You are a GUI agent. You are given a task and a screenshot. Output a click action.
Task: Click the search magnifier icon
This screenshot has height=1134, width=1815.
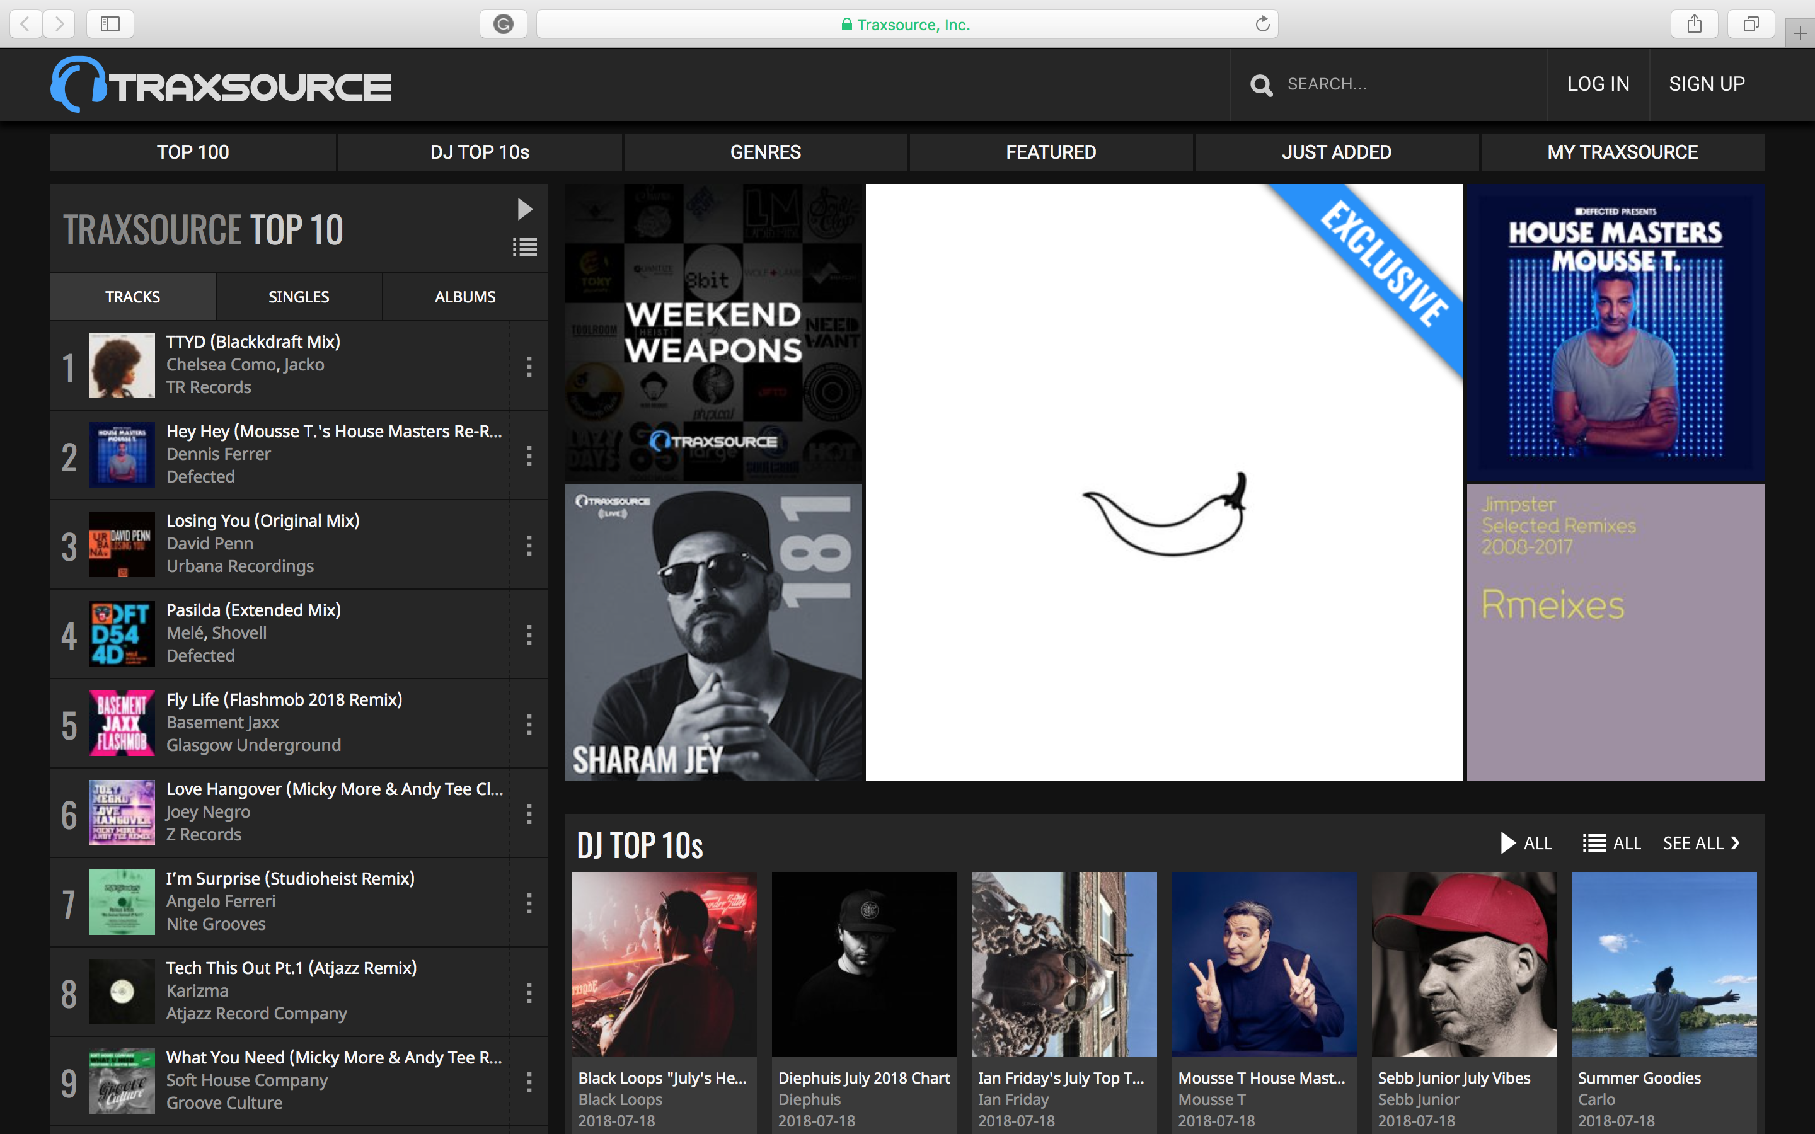[1262, 86]
